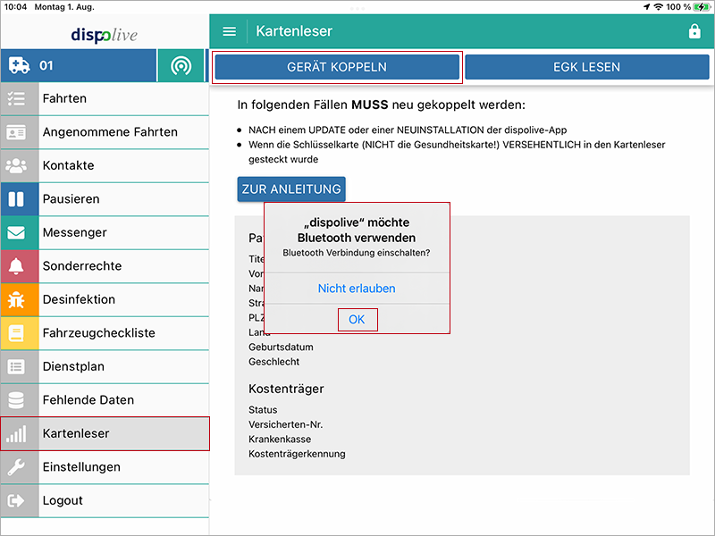Tap the Kostenträger section heading

tap(286, 389)
